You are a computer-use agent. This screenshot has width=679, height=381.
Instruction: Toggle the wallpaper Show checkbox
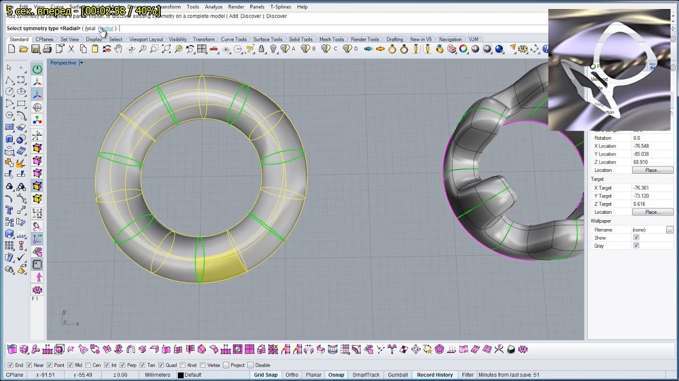pyautogui.click(x=636, y=238)
